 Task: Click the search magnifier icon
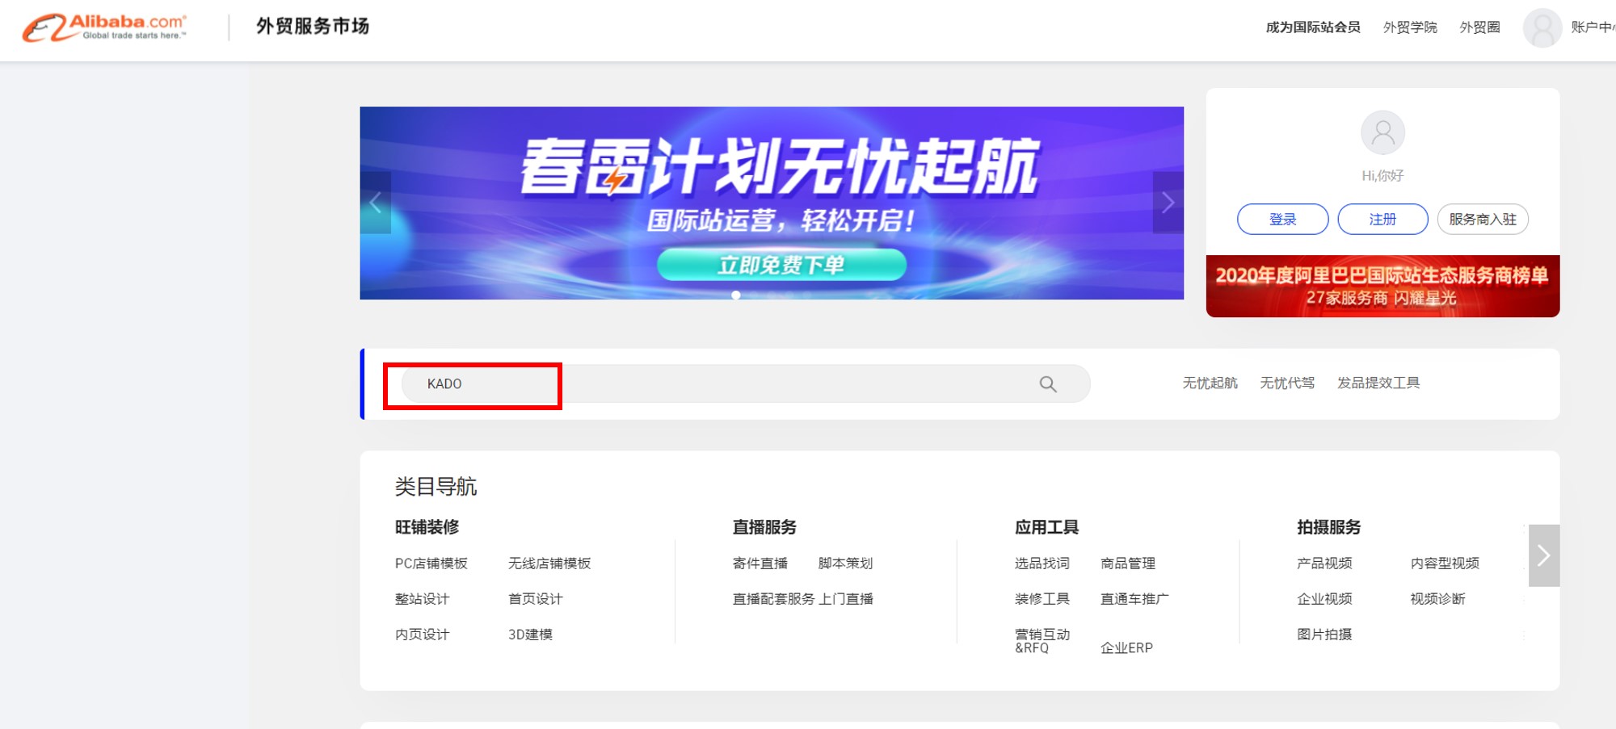coord(1047,383)
